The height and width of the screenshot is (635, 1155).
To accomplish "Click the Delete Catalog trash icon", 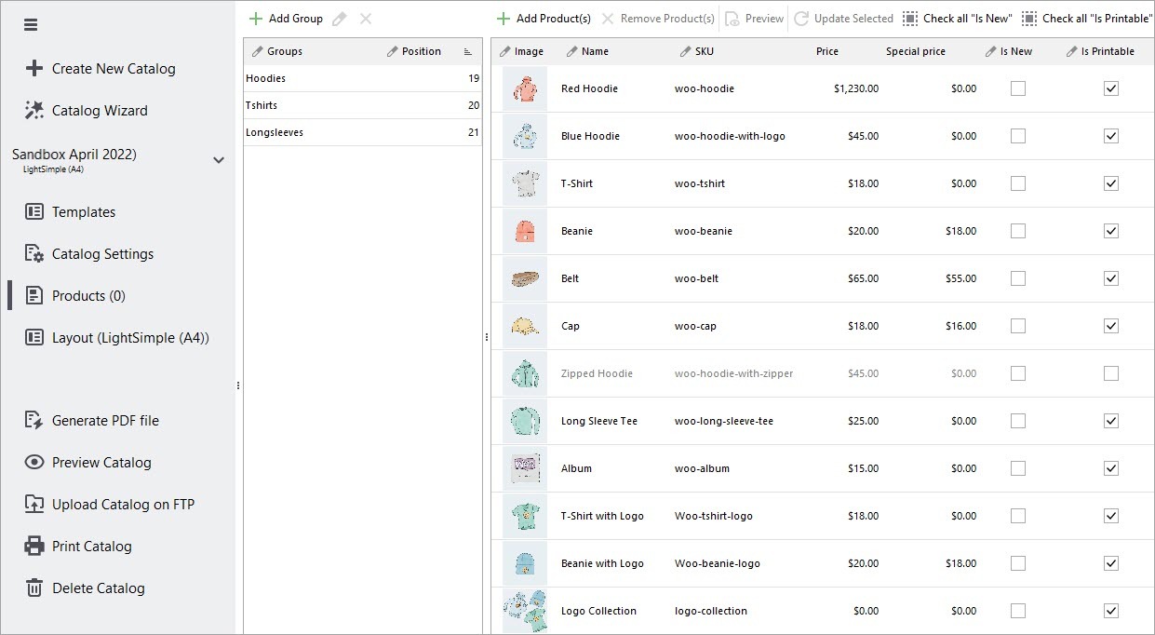I will click(x=34, y=588).
